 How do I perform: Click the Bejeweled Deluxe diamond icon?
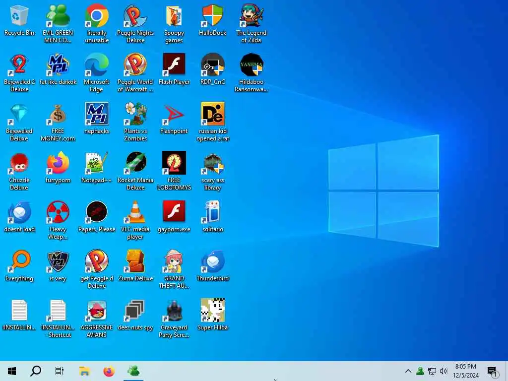19,123
